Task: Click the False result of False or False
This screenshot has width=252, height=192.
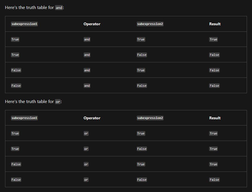Action: click(214, 180)
